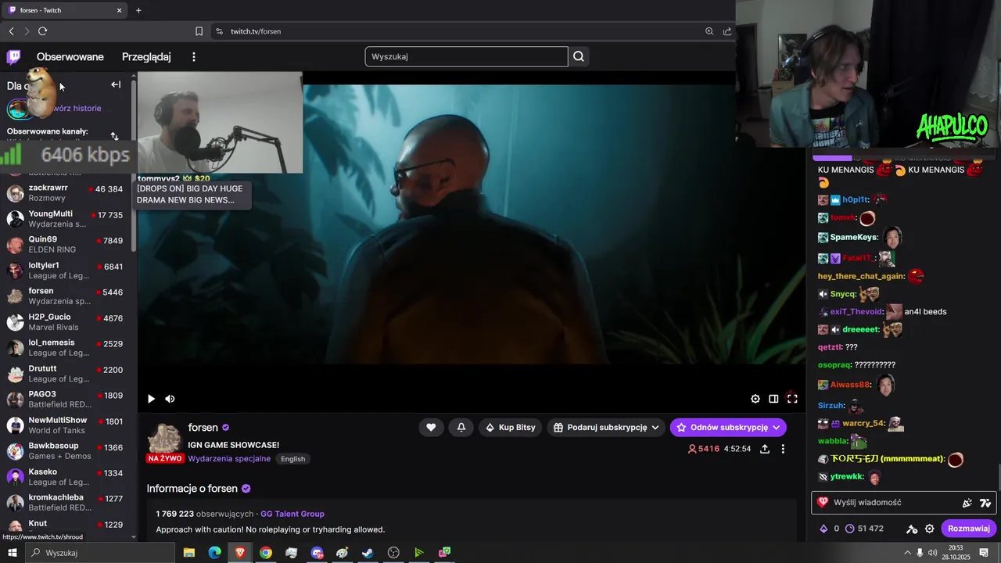Go back in the browser
This screenshot has height=563, width=1001.
click(11, 31)
